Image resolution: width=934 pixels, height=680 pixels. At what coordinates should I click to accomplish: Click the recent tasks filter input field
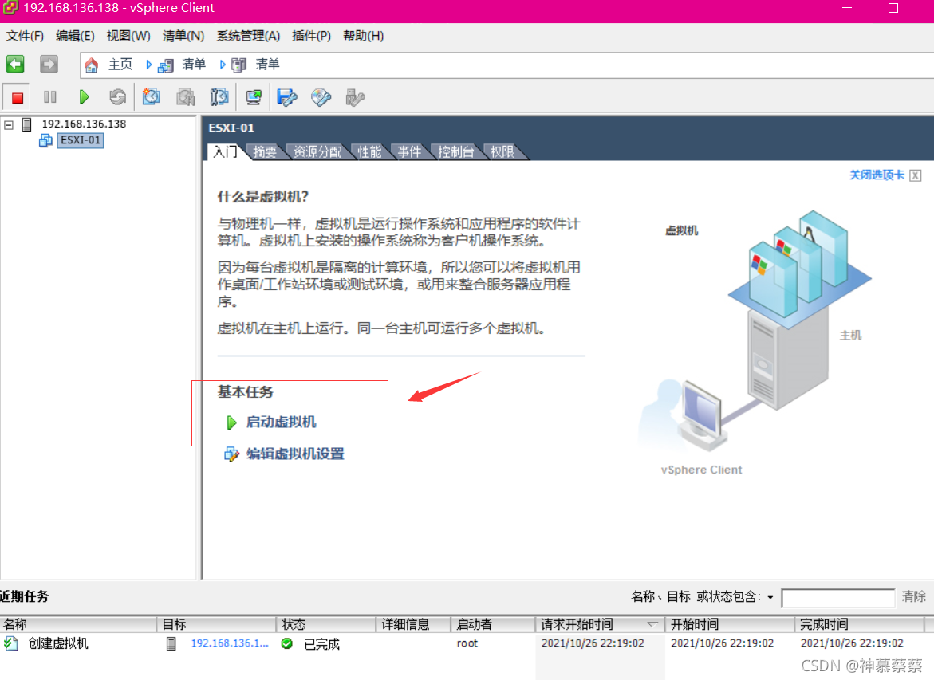(x=838, y=598)
